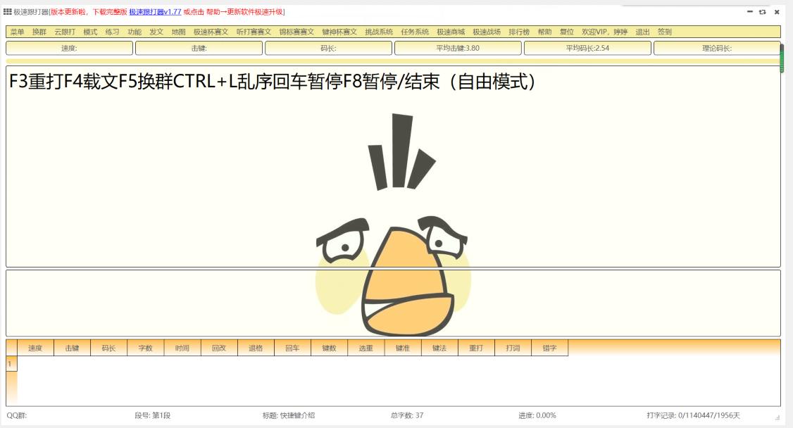This screenshot has width=793, height=428.
Task: Close the 极速跟打器 window
Action: 777,12
